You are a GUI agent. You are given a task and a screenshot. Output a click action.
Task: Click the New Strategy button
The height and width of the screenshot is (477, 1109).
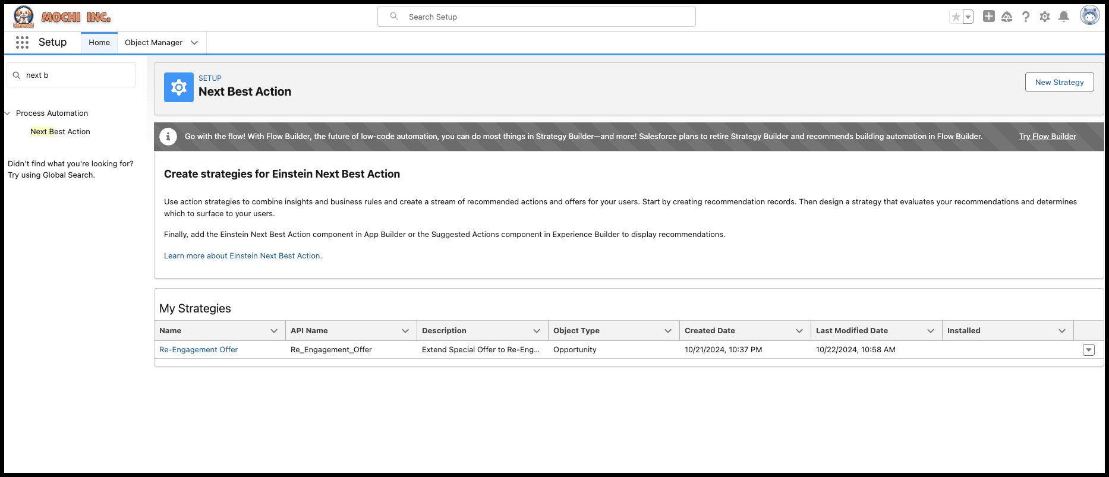tap(1059, 82)
